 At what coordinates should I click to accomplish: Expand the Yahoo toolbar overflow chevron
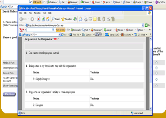point(150,29)
